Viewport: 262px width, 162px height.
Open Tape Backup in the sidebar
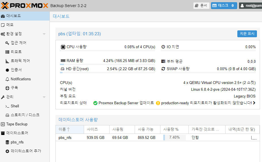click(25, 124)
